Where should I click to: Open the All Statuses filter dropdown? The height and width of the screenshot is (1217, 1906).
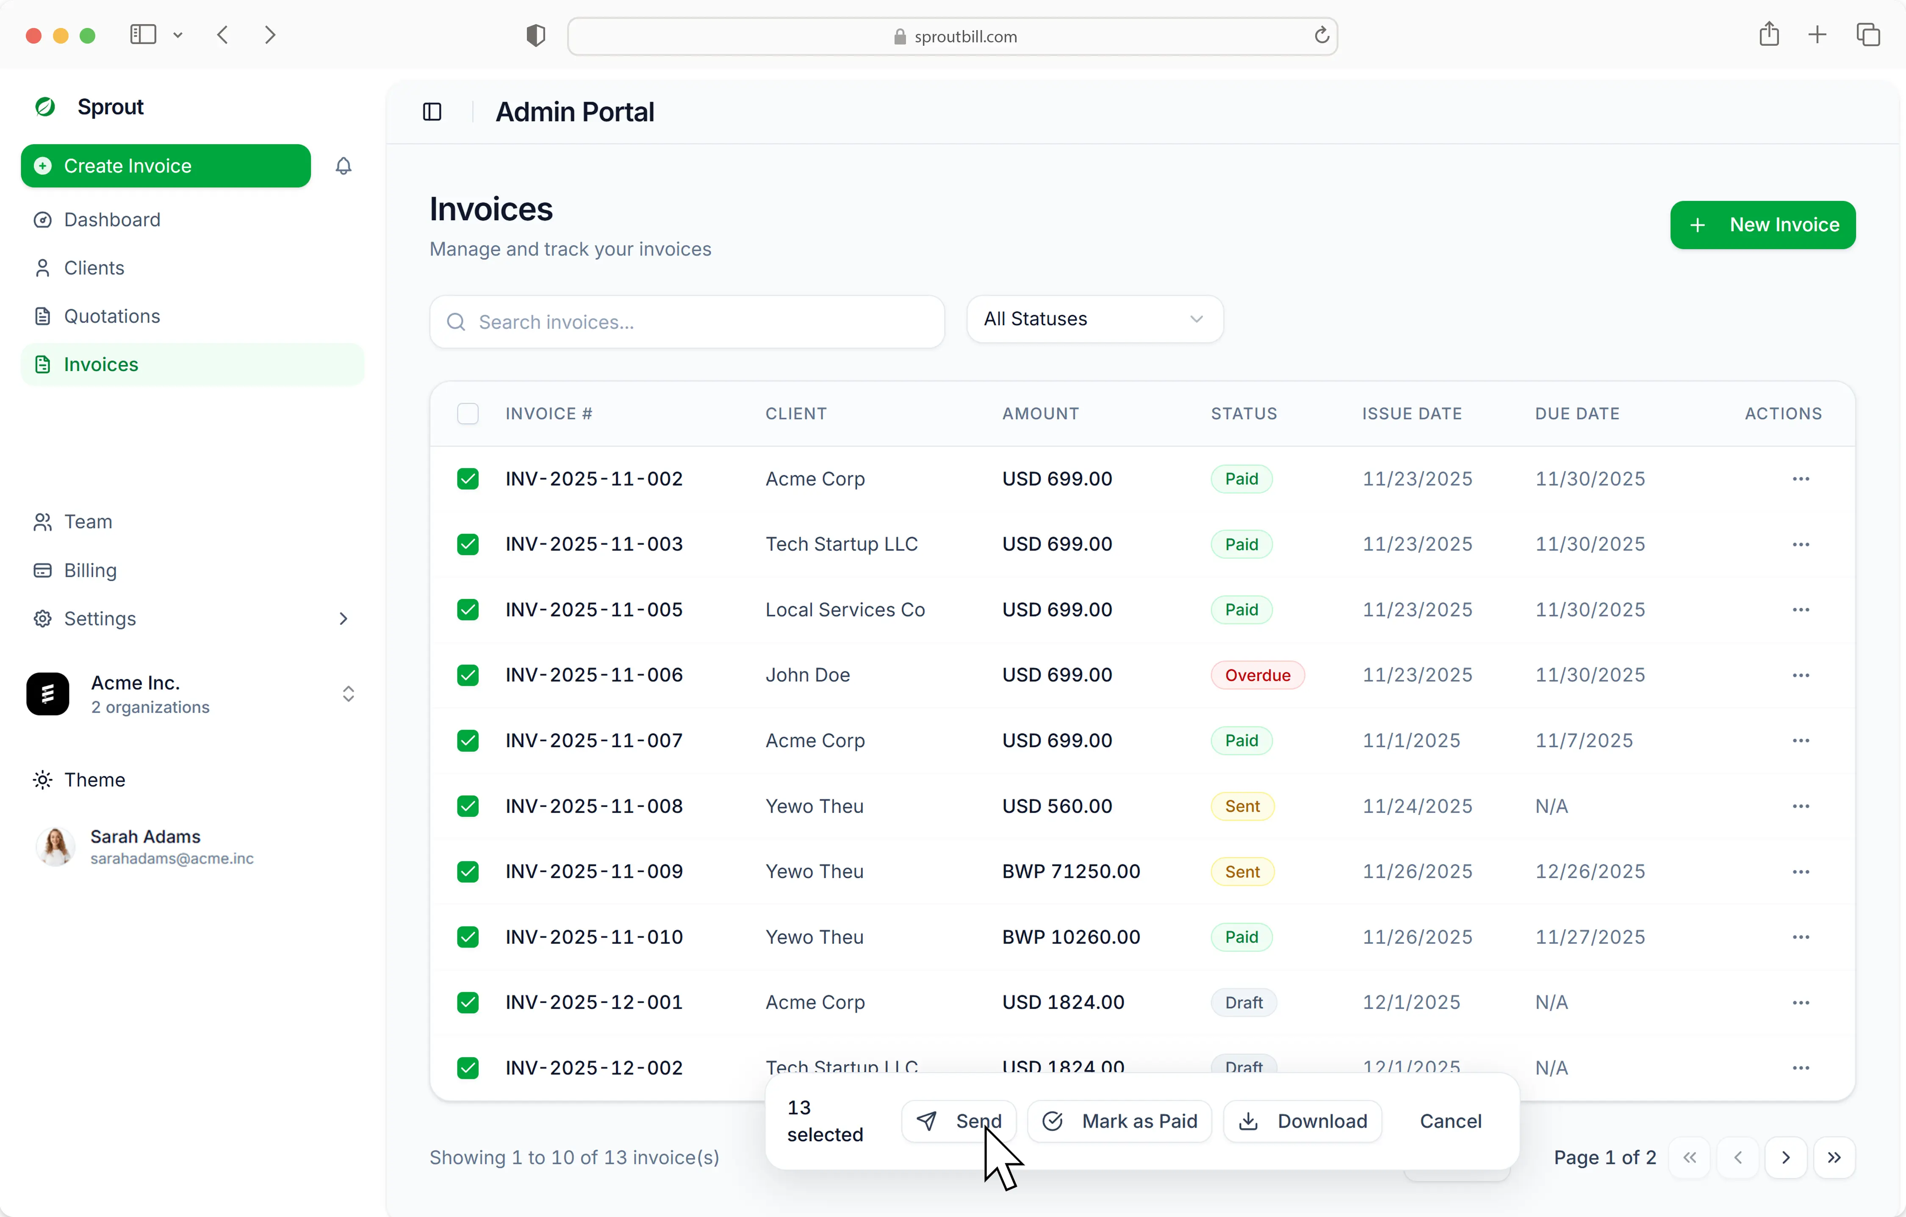pos(1095,319)
